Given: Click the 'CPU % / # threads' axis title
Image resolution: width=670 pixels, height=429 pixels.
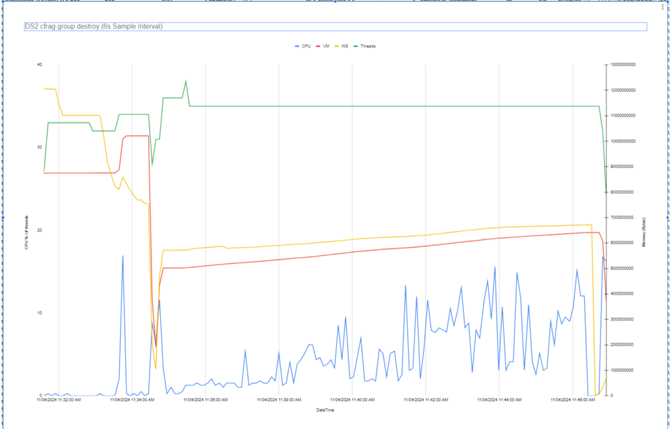Looking at the screenshot, I should coord(27,232).
